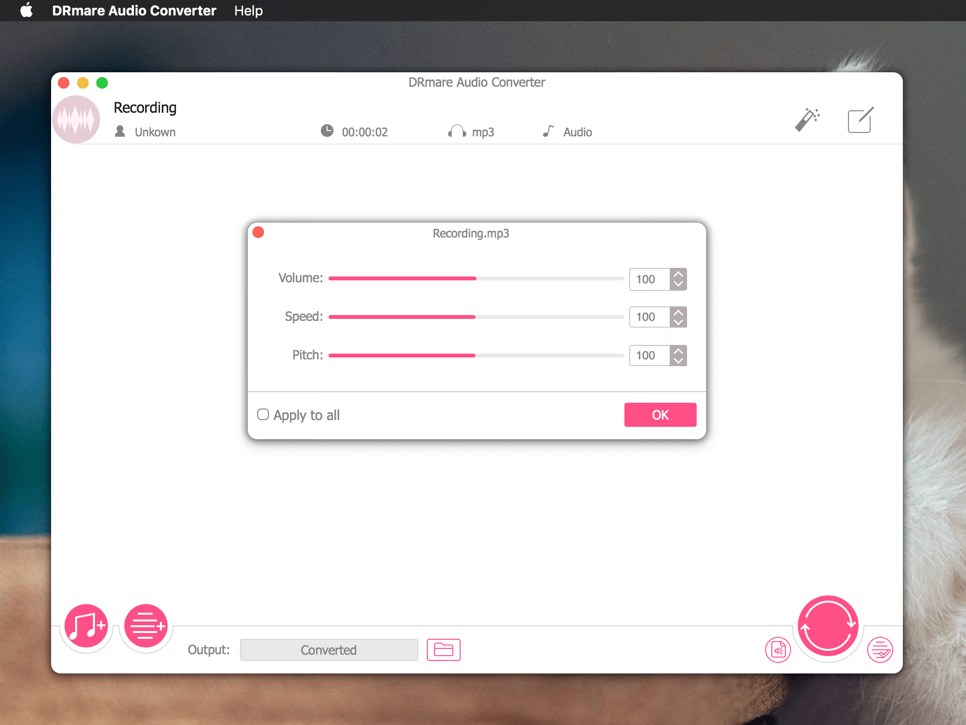Increase Speed with the up stepper arrow
The height and width of the screenshot is (725, 966).
(678, 312)
